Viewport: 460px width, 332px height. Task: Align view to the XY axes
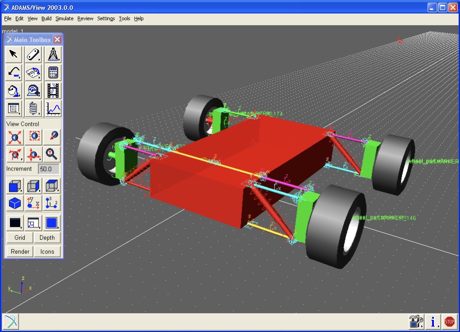[x=33, y=203]
